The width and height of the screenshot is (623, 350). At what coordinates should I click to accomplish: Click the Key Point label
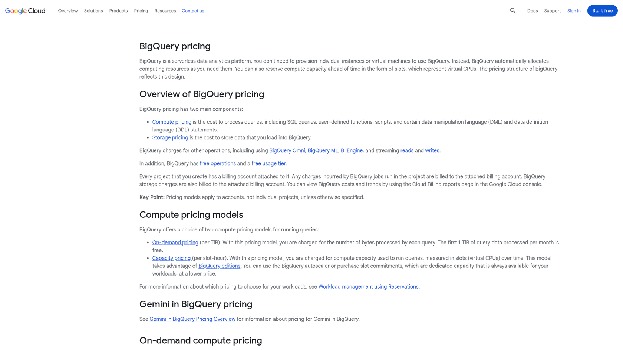coord(152,197)
